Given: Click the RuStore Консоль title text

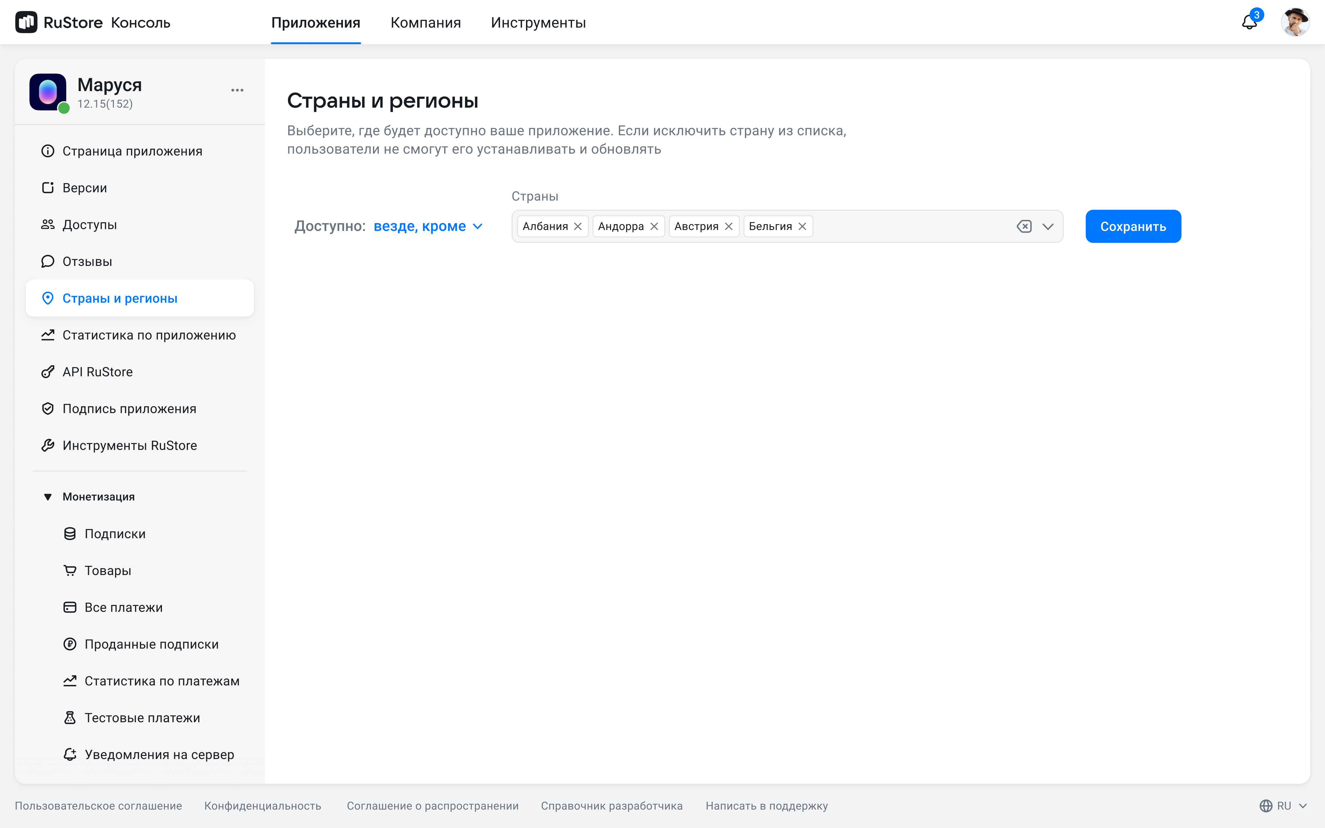Looking at the screenshot, I should pyautogui.click(x=107, y=22).
